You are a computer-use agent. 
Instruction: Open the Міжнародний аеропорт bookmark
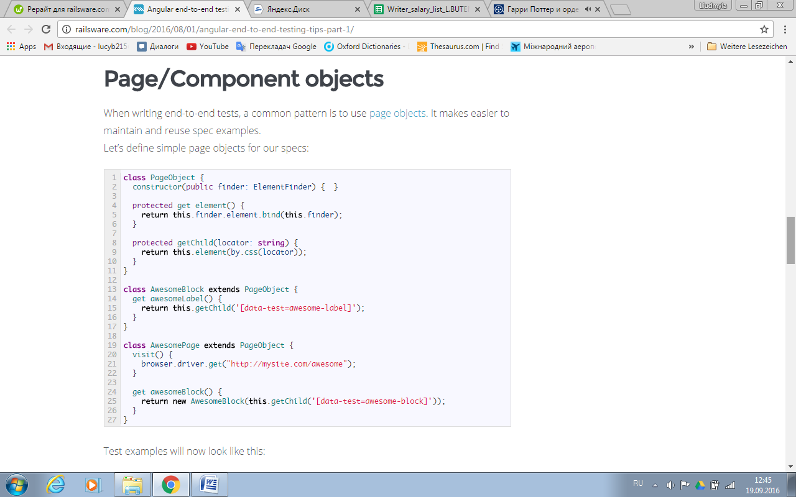[553, 47]
